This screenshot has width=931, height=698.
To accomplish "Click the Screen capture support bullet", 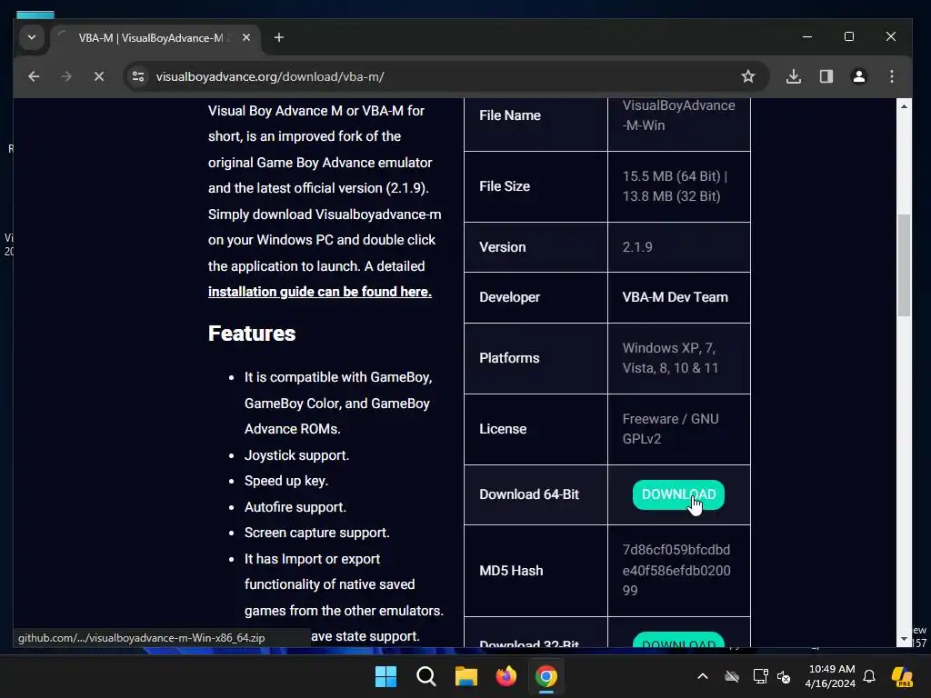I will click(x=317, y=533).
